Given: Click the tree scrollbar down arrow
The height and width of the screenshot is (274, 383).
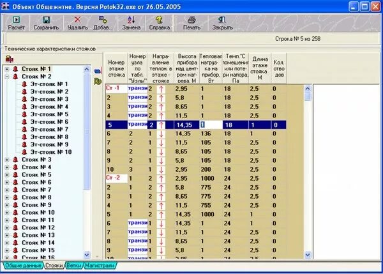Looking at the screenshot, I should (x=87, y=255).
